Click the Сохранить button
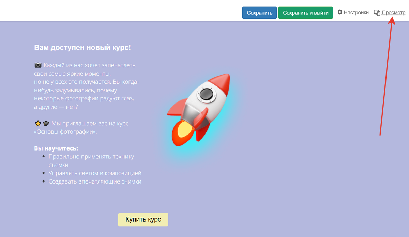Image resolution: width=409 pixels, height=237 pixels. 259,13
